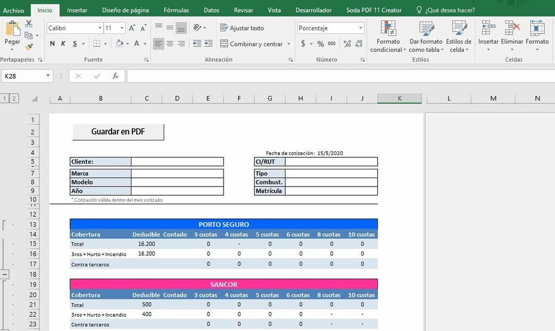Open Dar formato como tabla

pyautogui.click(x=426, y=37)
